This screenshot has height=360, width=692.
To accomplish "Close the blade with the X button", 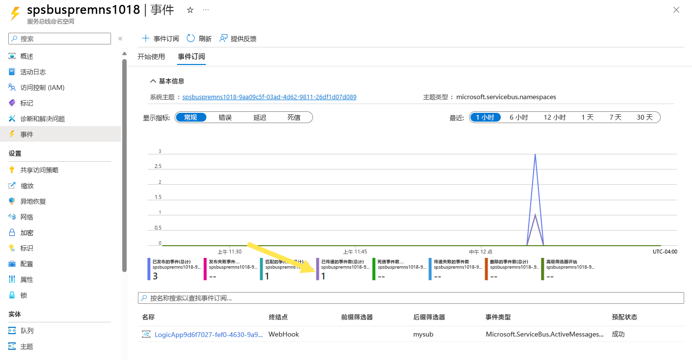I will tap(676, 10).
